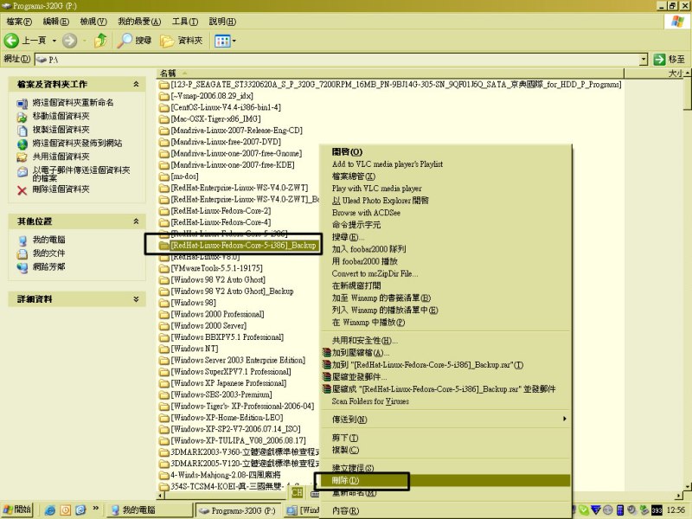Click the email-this-folder envelope icon

pyautogui.click(x=22, y=172)
